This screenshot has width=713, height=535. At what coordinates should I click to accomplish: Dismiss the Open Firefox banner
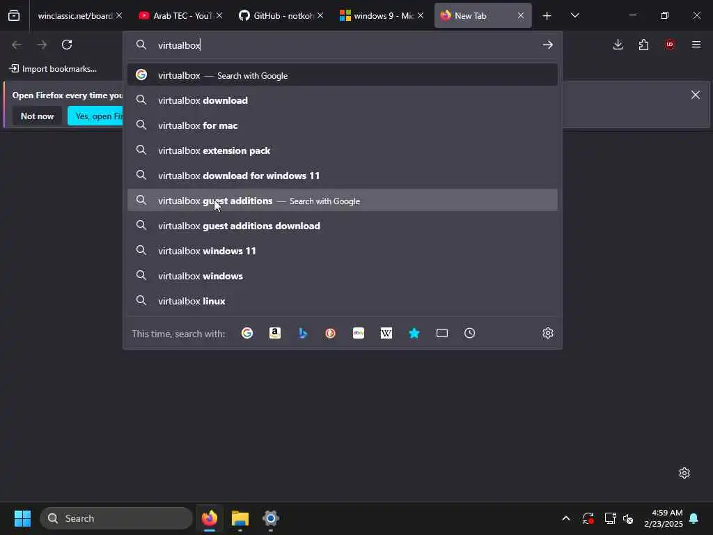[696, 95]
